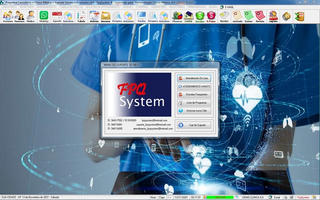Screen dimensions: 320x200
Task: Open the Agenda calendar icon
Action: (x=57, y=16)
